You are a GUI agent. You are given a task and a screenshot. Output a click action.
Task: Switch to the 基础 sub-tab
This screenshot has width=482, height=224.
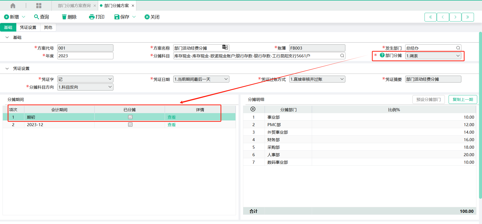pos(8,27)
